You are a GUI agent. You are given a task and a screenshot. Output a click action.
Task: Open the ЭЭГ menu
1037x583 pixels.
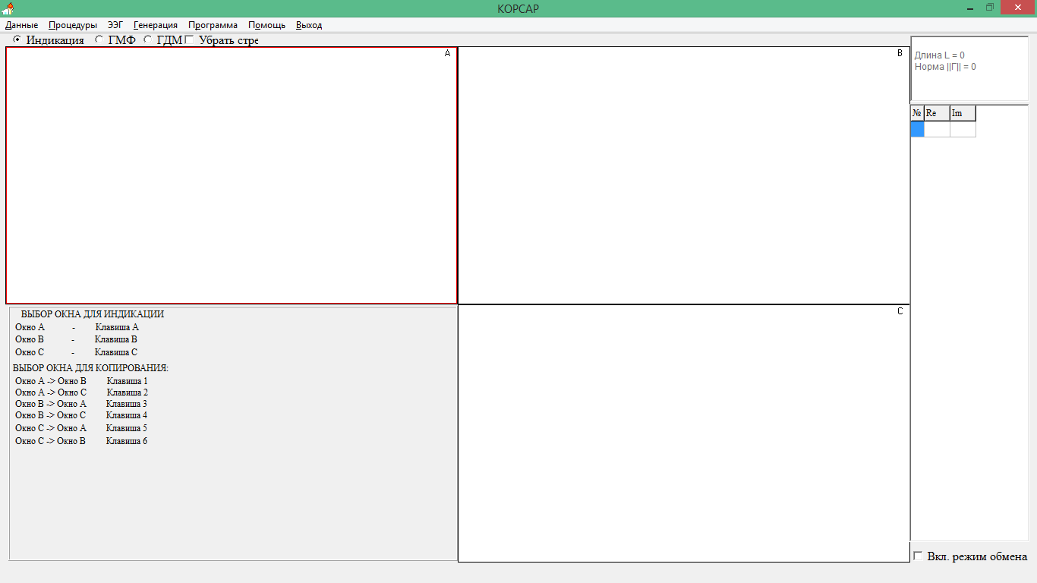point(115,25)
